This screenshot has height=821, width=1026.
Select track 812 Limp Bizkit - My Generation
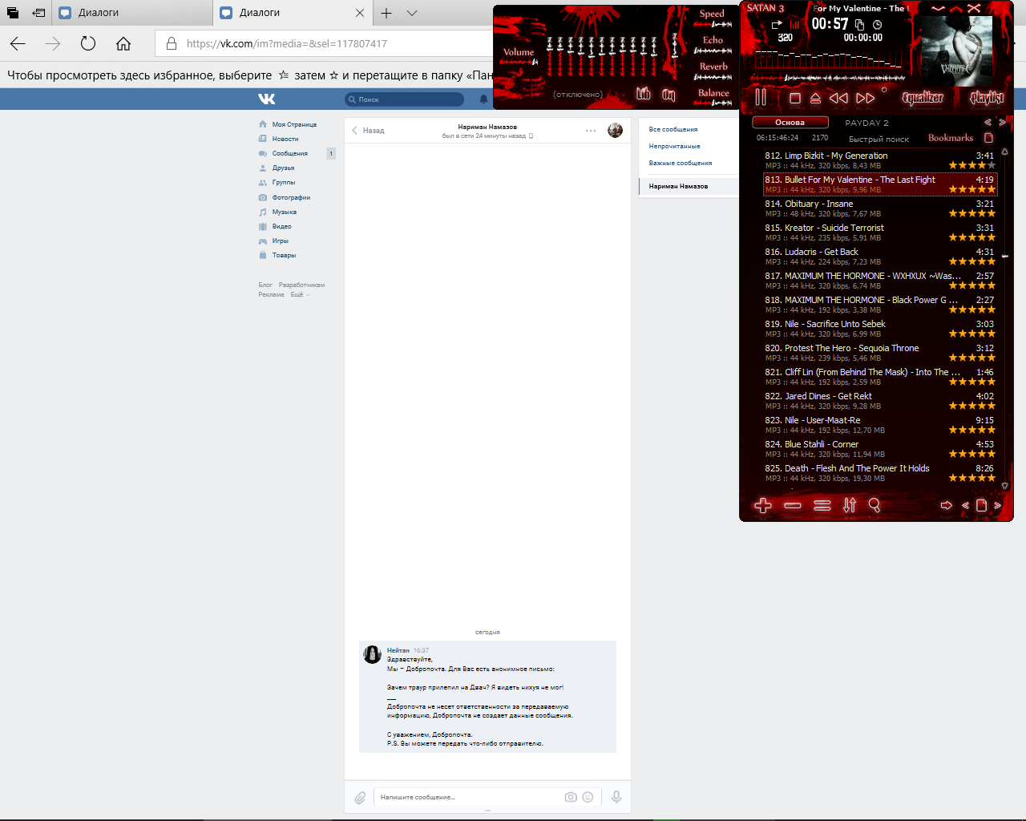tap(879, 160)
